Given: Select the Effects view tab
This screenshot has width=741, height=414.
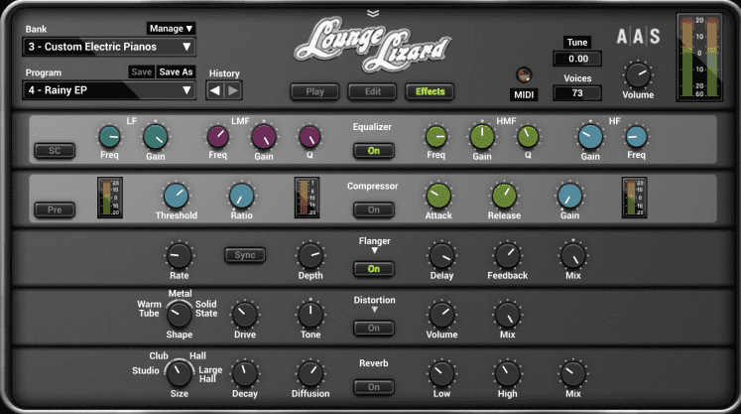Looking at the screenshot, I should tap(431, 91).
